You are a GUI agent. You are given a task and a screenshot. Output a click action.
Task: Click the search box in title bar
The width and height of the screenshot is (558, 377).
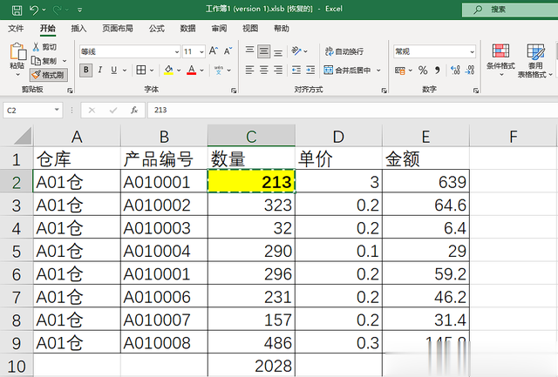pos(510,10)
